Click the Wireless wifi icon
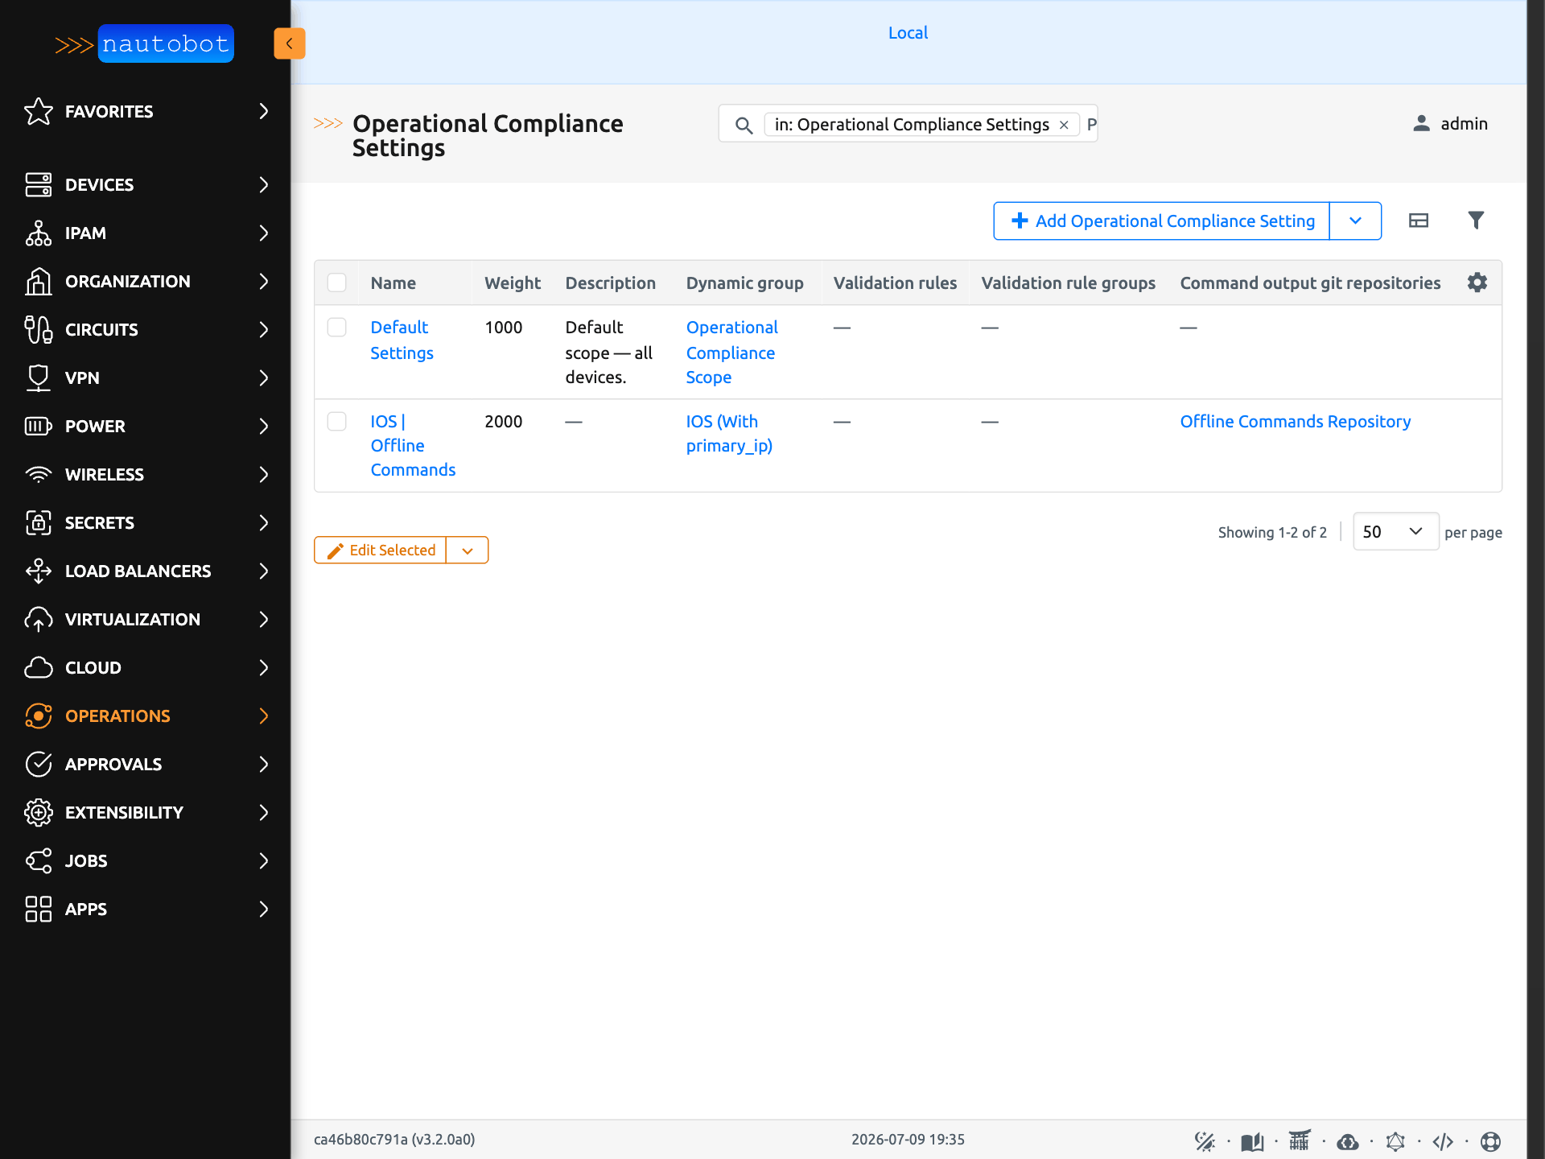 (x=39, y=474)
